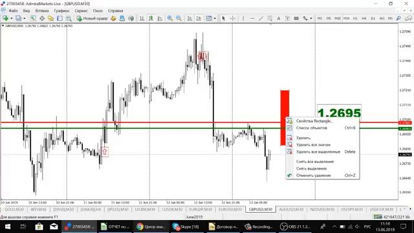Switch timeframe to W1
Image resolution: width=414 pixels, height=233 pixels.
[382, 18]
